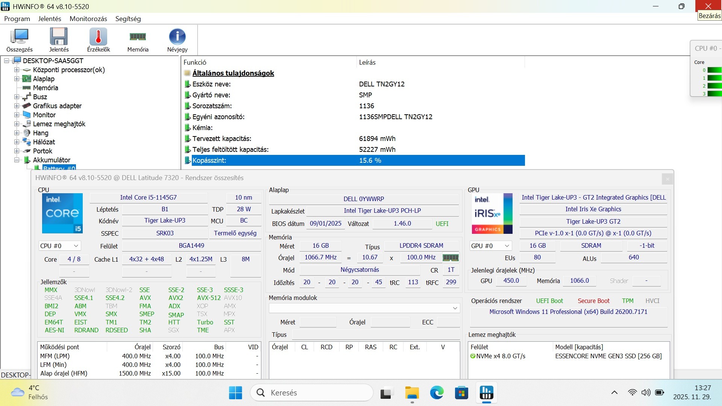Open File Explorer from the taskbar
Image resolution: width=722 pixels, height=406 pixels.
click(412, 393)
